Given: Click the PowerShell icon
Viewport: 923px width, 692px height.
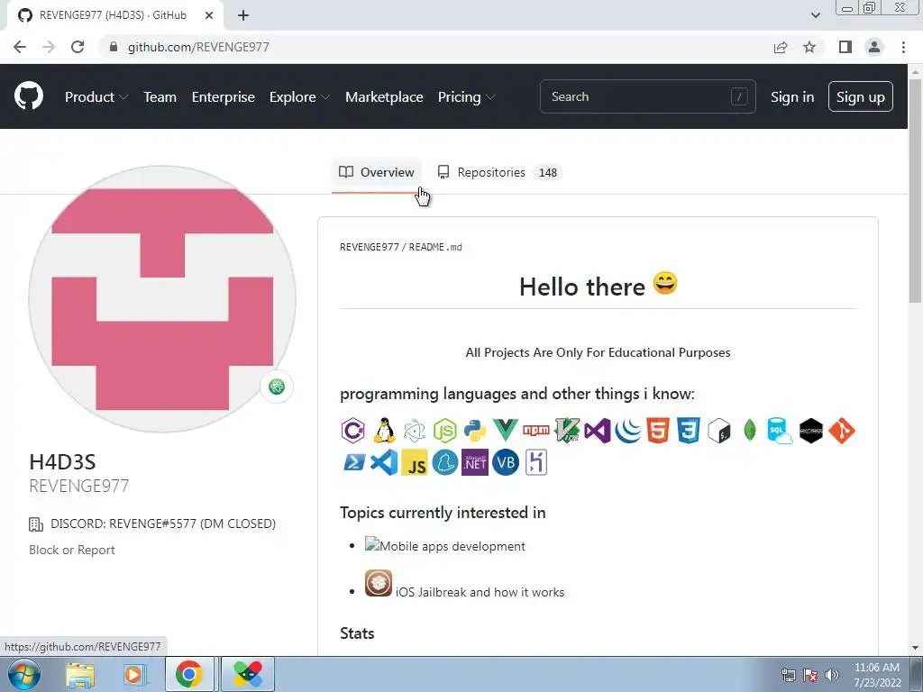Looking at the screenshot, I should (x=353, y=462).
